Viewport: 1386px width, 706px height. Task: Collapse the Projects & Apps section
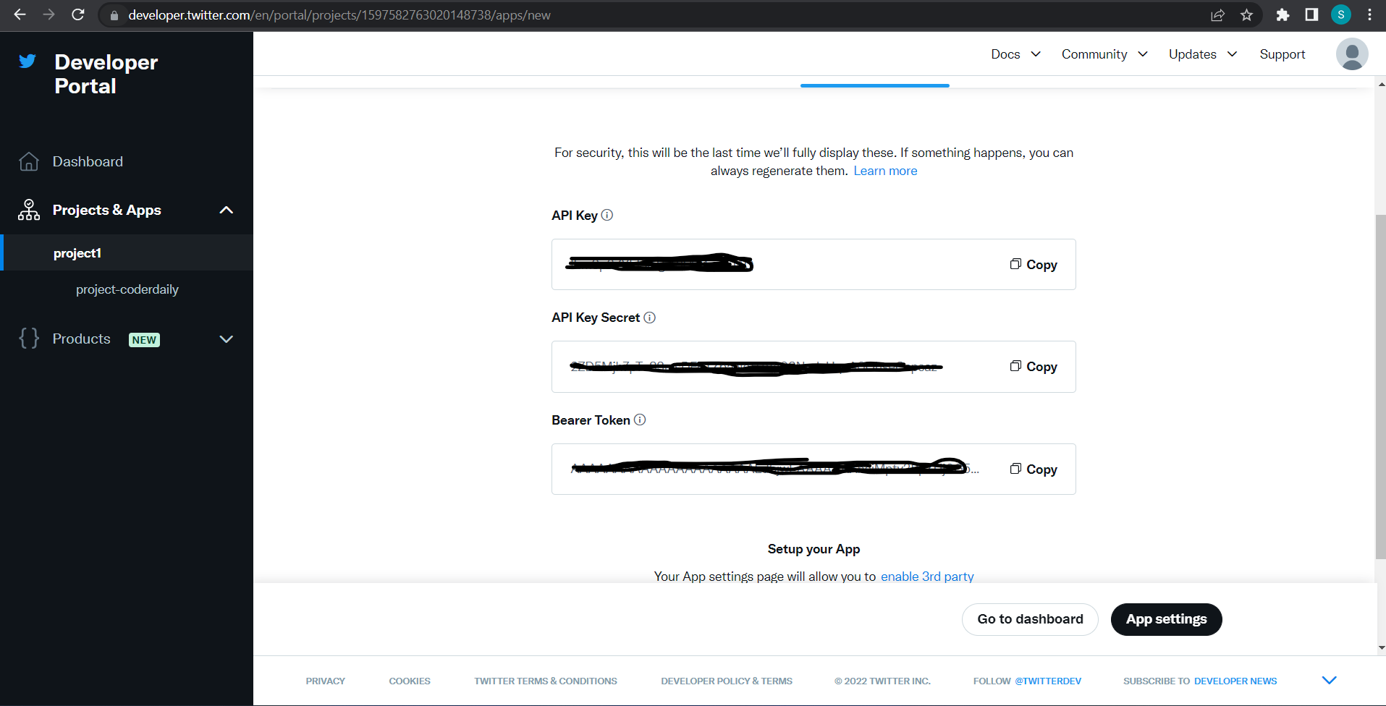[x=226, y=210]
